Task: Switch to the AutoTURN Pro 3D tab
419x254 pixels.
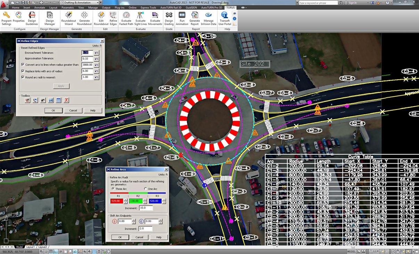Action: 212,7
